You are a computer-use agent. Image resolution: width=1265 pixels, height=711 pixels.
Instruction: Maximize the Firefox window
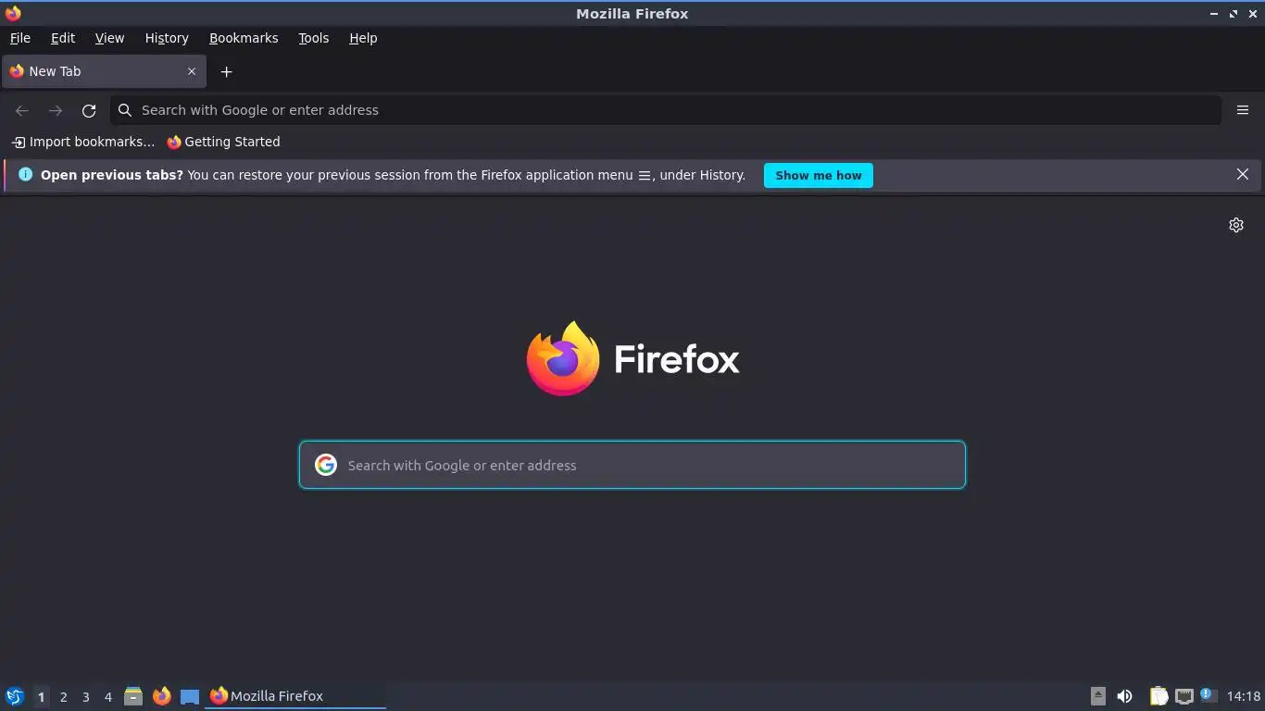pyautogui.click(x=1234, y=14)
